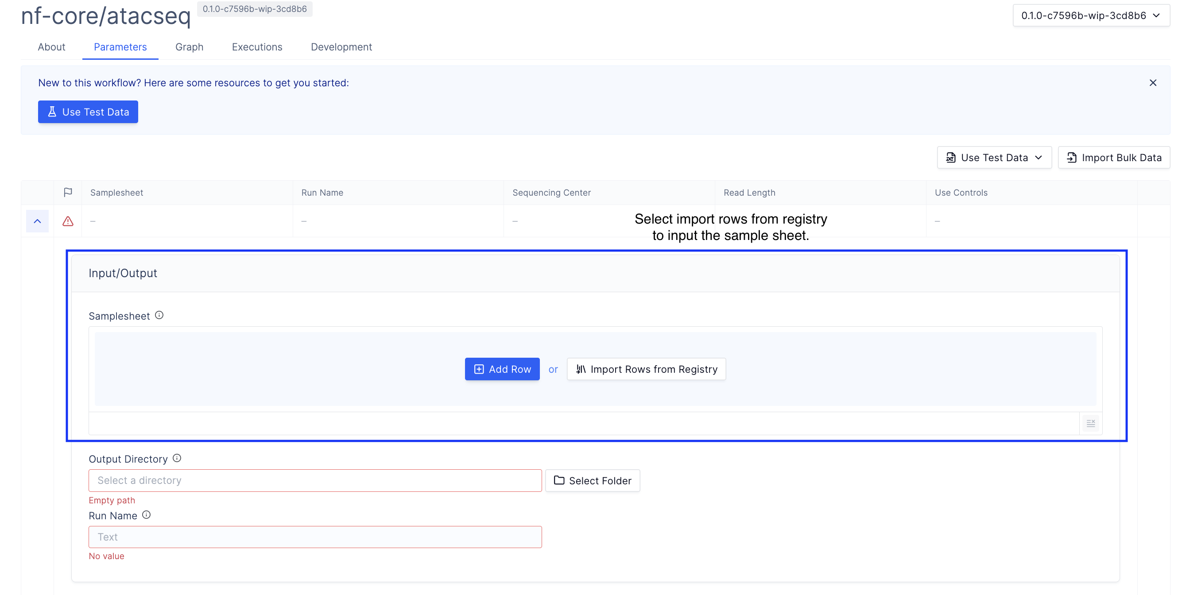Click the red warning triangle icon
The height and width of the screenshot is (595, 1186).
68,221
